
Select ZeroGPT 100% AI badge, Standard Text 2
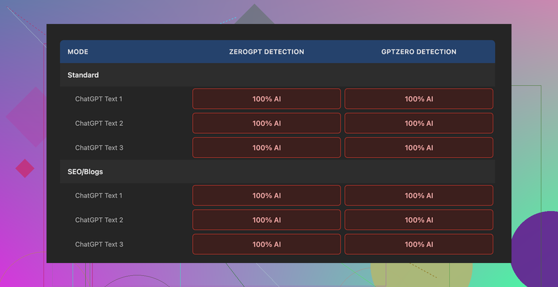tap(266, 124)
